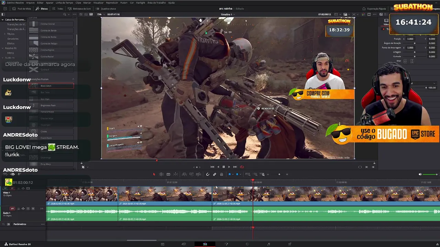Click the Overwrite clip icon

click(191, 174)
